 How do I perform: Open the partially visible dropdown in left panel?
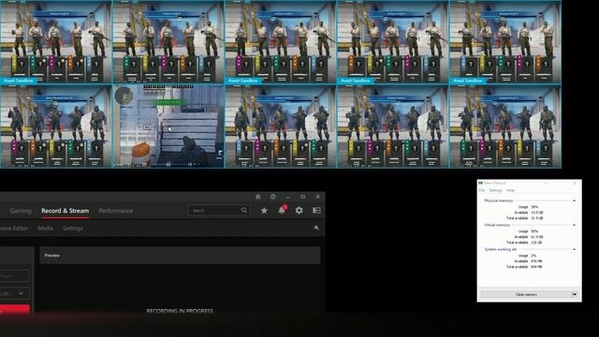15,293
